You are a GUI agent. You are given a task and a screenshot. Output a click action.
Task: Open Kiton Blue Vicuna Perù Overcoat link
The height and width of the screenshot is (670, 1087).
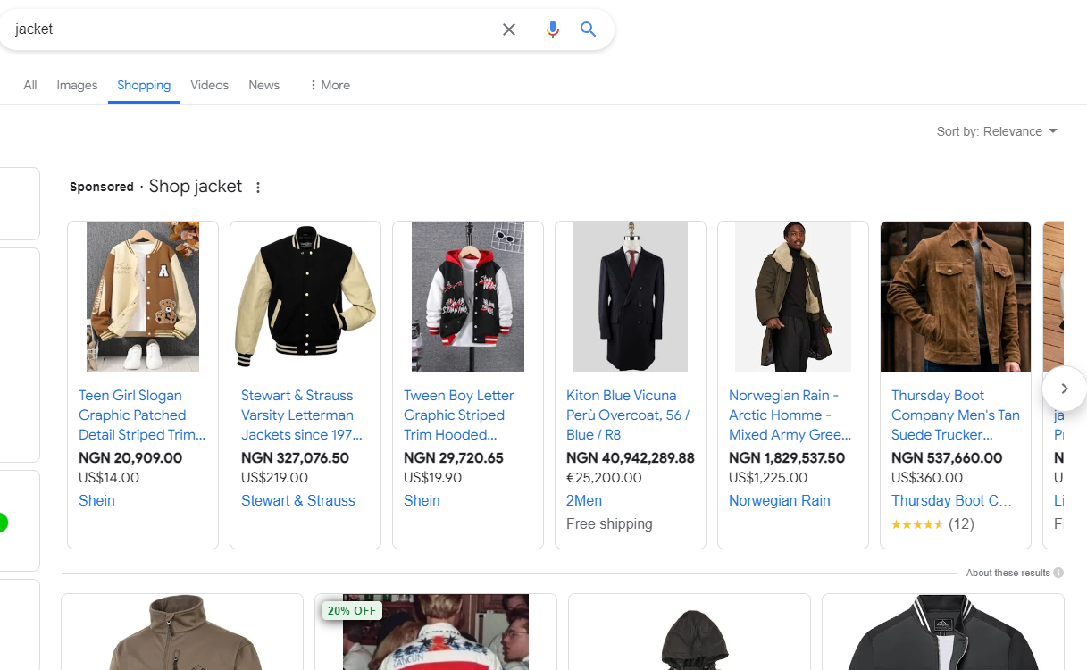point(628,415)
